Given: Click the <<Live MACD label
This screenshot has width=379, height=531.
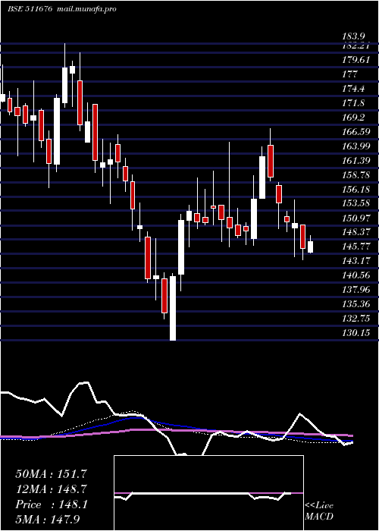Looking at the screenshot, I should coord(319,511).
